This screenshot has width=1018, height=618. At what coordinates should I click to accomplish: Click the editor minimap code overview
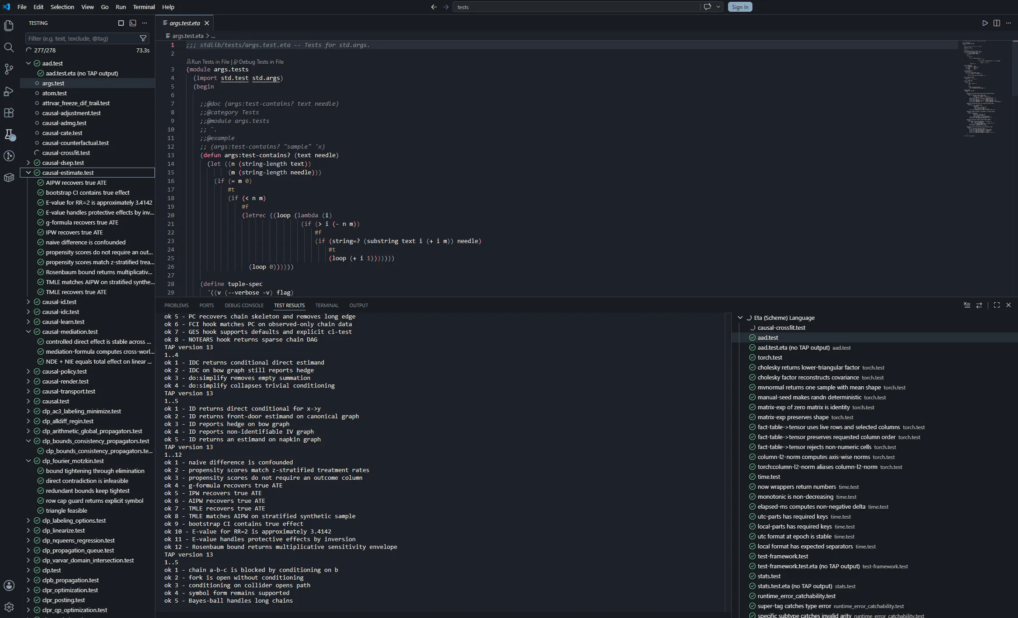click(985, 88)
